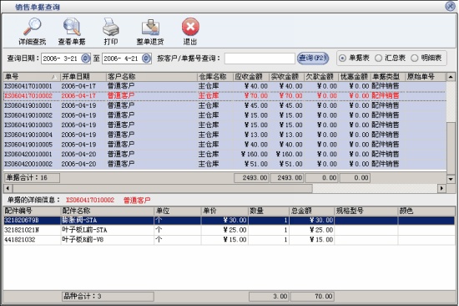This screenshot has height=306, width=459.
Task: Open the start date 2006-3-21 dropdown
Action: (x=85, y=59)
